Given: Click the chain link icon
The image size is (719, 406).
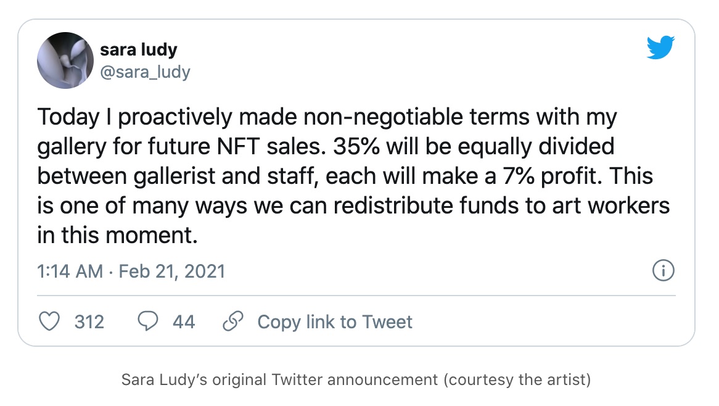Looking at the screenshot, I should point(232,321).
